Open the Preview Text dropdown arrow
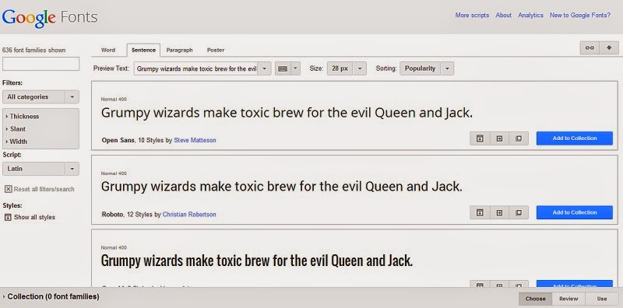 265,68
